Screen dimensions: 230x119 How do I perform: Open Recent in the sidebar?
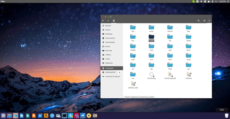[x=112, y=25]
